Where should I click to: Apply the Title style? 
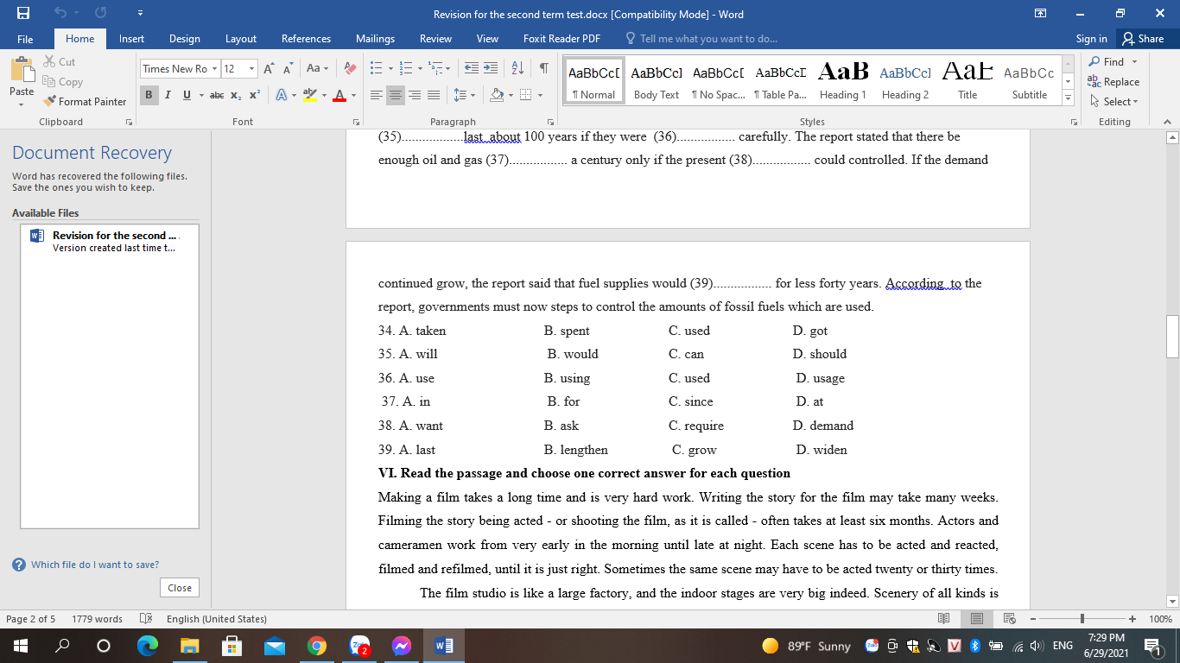[x=967, y=80]
